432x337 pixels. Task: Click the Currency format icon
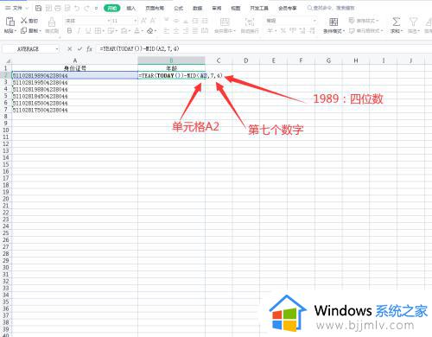[270, 30]
